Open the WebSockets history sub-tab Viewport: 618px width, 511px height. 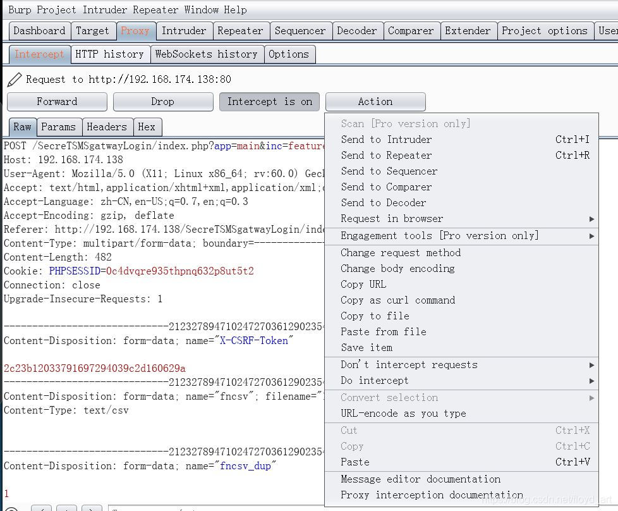click(x=207, y=54)
